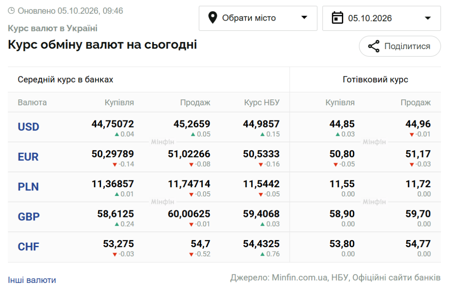Expand the date picker arrow
The image size is (453, 290).
(428, 18)
